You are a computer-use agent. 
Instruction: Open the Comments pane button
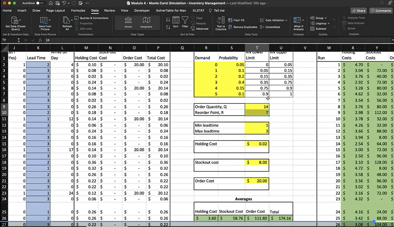381,10
